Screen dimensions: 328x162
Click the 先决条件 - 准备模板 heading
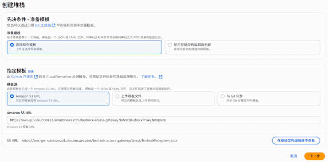click(x=28, y=19)
